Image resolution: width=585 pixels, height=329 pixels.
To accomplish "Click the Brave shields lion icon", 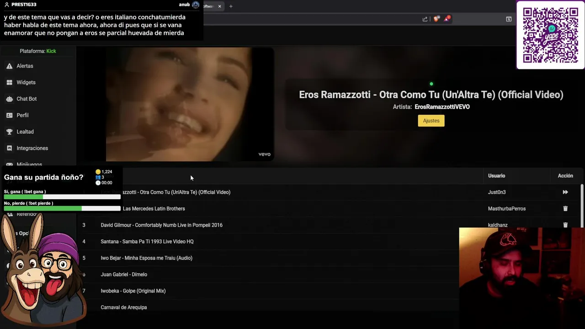I will 436,19.
